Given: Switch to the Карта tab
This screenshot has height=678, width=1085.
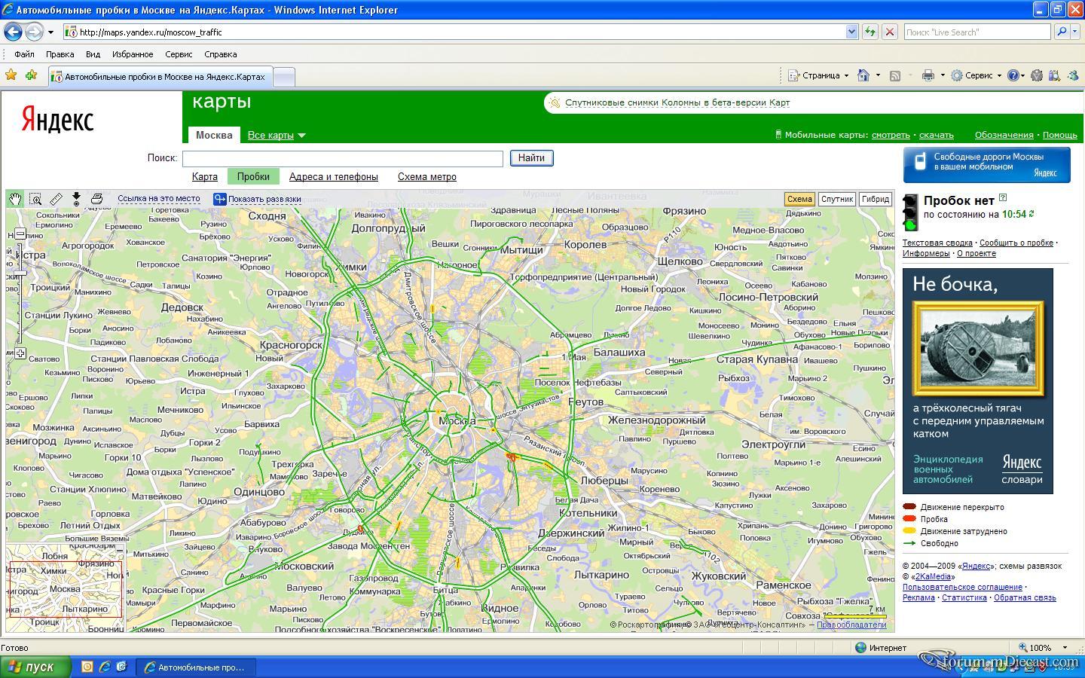Looking at the screenshot, I should coord(205,176).
